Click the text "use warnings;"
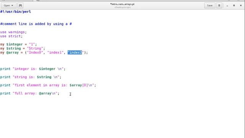Screen dimensions: 245x138 (x=13, y=32)
